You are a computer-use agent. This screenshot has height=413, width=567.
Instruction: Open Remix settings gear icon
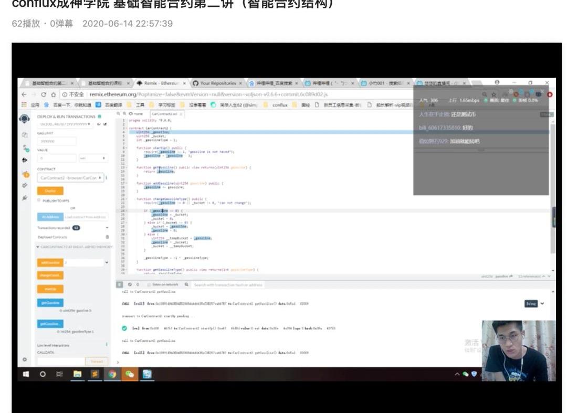coord(24,359)
